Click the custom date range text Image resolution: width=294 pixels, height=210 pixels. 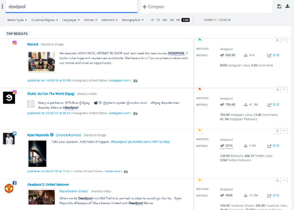pyautogui.click(x=217, y=20)
